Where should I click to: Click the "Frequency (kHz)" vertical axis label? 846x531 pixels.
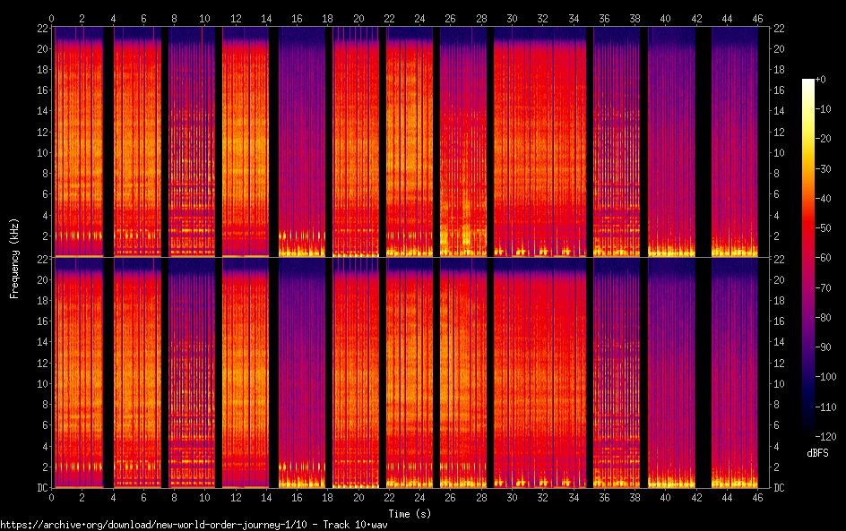pos(14,257)
